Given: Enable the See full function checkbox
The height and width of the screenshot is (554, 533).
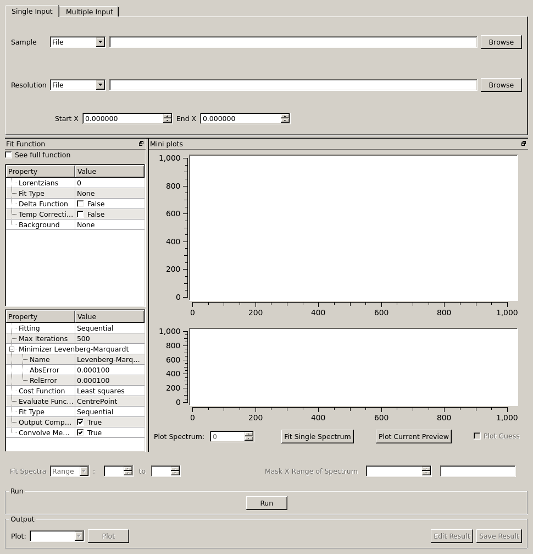Looking at the screenshot, I should 9,155.
